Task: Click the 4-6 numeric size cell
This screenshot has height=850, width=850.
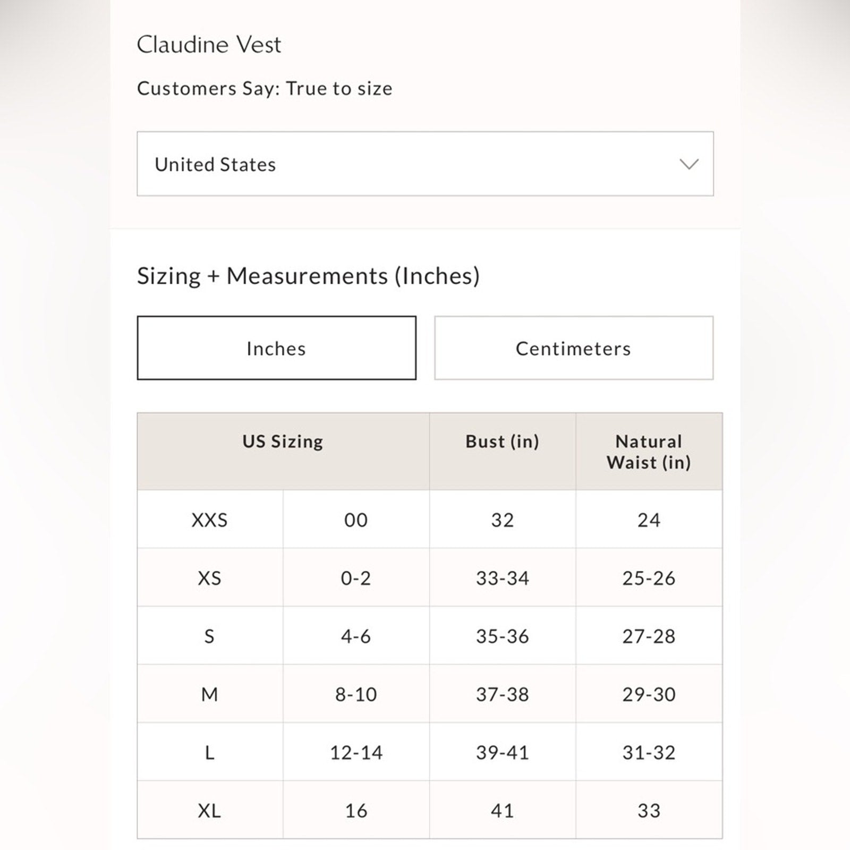Action: point(356,636)
